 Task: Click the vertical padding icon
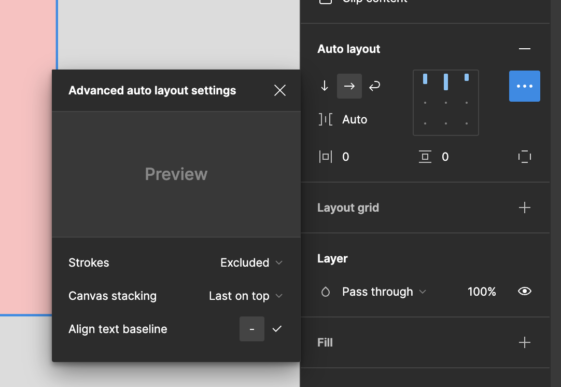[x=425, y=157]
